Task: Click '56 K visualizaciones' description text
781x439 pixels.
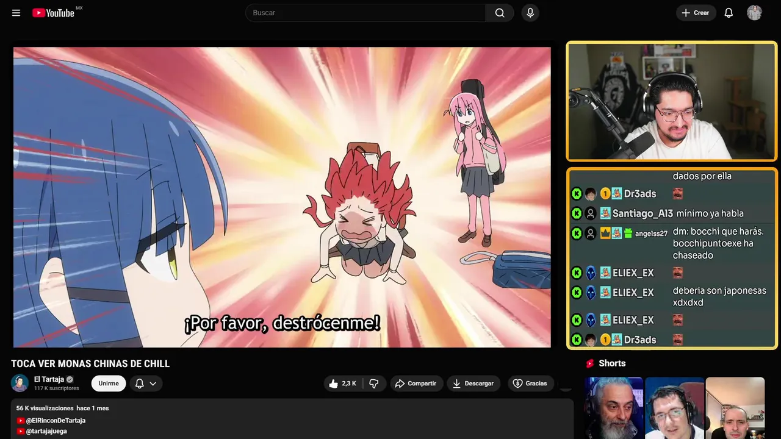Action: coord(45,408)
